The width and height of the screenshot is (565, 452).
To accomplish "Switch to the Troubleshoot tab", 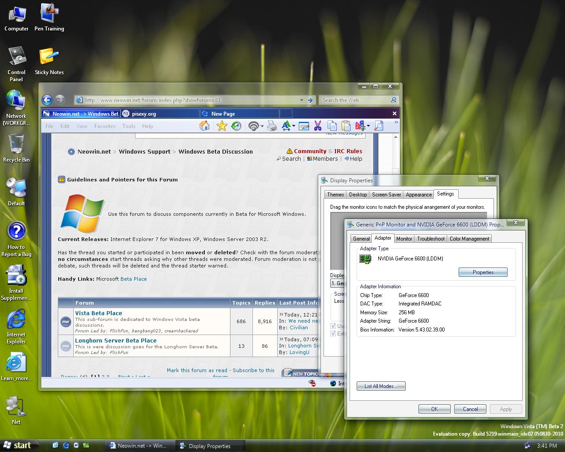I will (x=430, y=239).
